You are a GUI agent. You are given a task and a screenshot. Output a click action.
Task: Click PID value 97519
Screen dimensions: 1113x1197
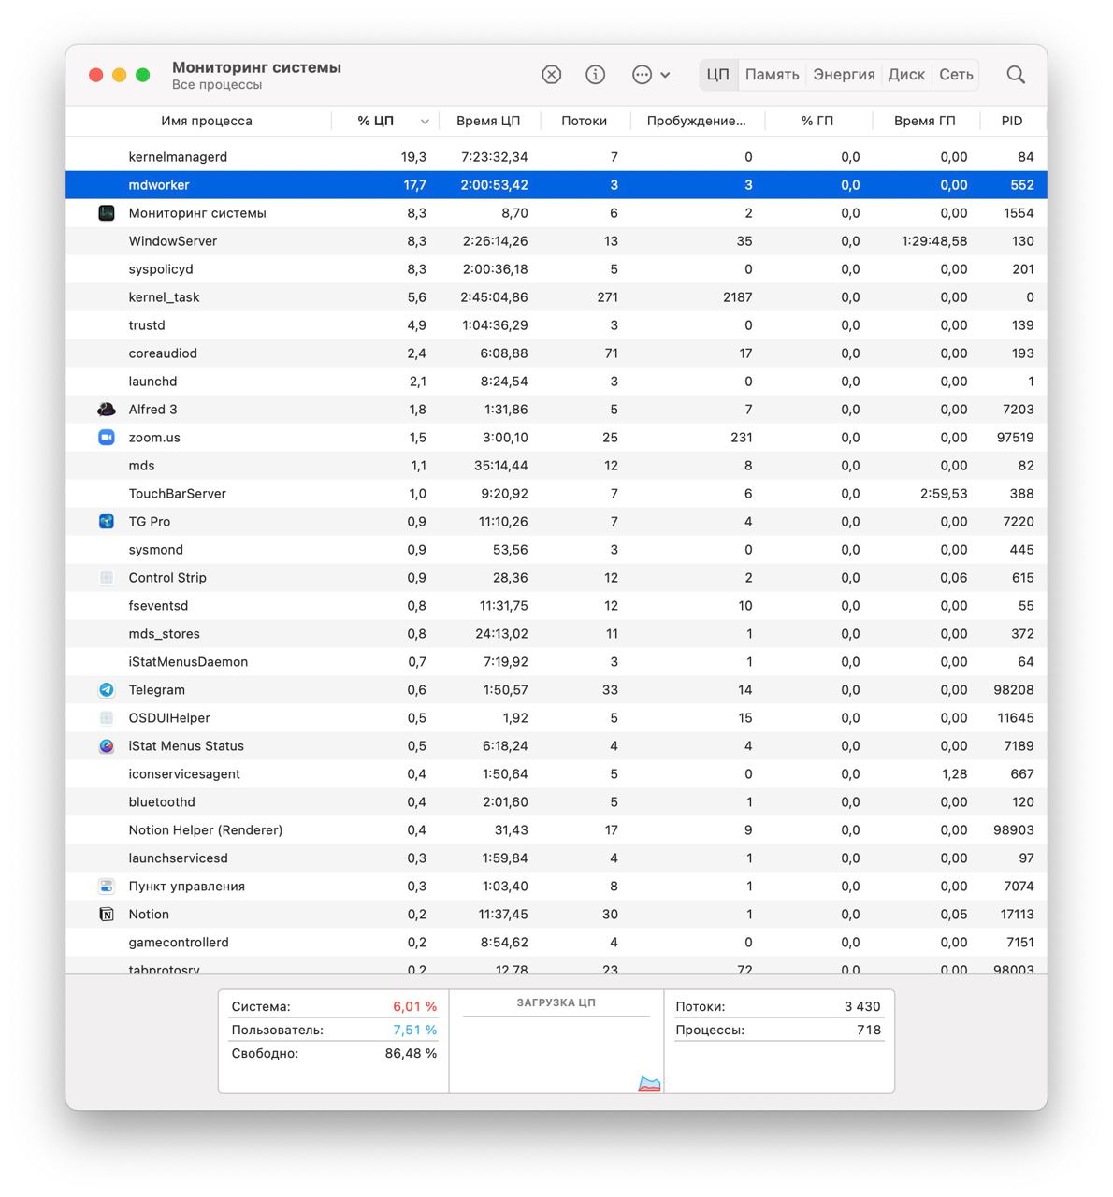tap(1016, 438)
